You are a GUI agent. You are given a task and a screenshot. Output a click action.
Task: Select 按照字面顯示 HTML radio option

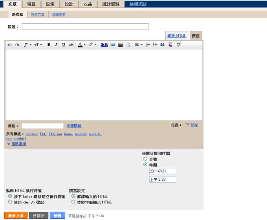(73, 202)
